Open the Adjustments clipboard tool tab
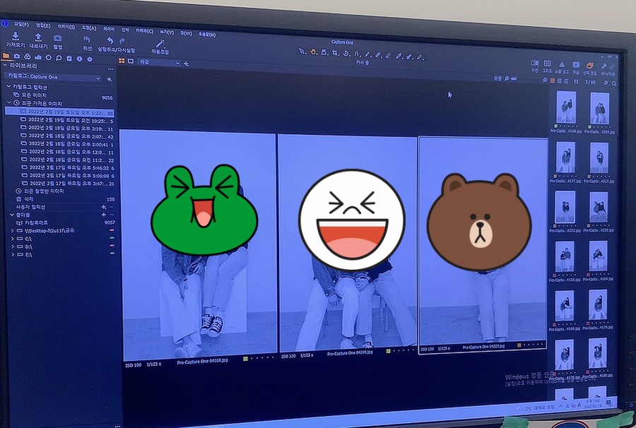Image resolution: width=636 pixels, height=428 pixels. point(69,59)
